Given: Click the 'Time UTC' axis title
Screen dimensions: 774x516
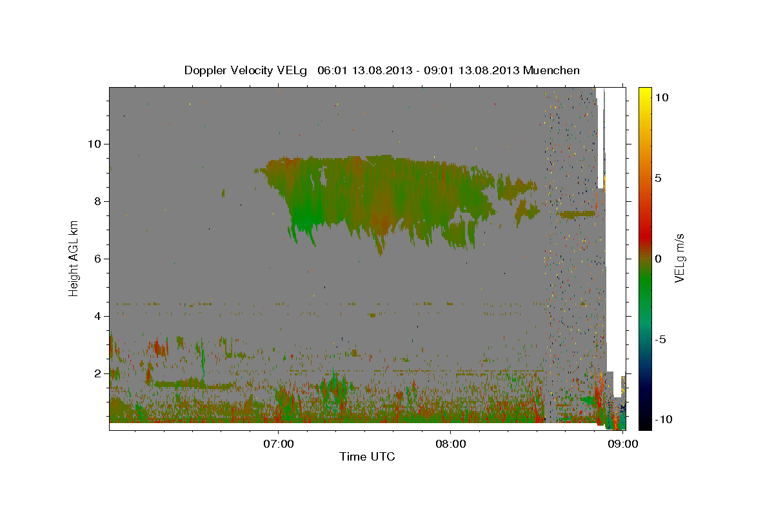Looking at the screenshot, I should [x=367, y=457].
